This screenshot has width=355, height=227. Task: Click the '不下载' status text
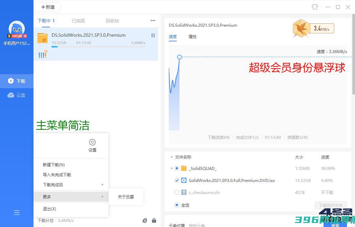(x=327, y=193)
